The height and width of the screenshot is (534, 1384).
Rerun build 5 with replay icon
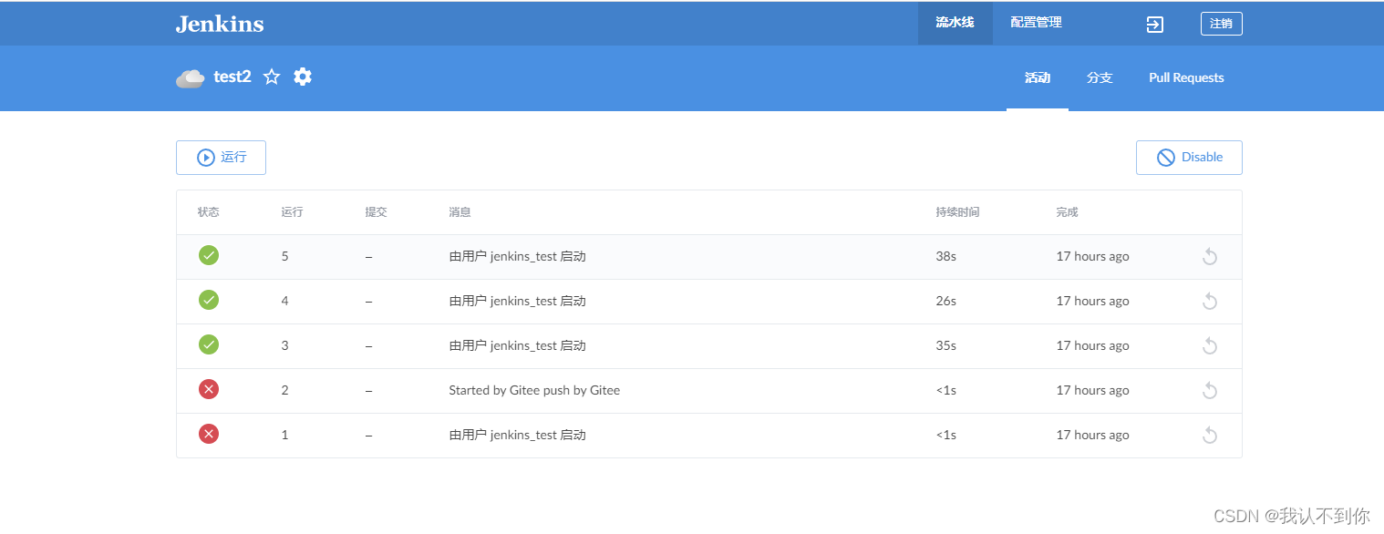1209,257
